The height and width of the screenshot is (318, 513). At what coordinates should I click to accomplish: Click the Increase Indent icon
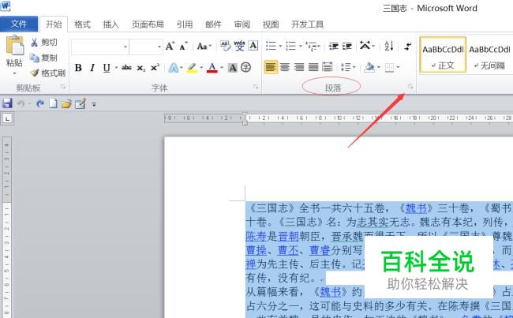[346, 46]
